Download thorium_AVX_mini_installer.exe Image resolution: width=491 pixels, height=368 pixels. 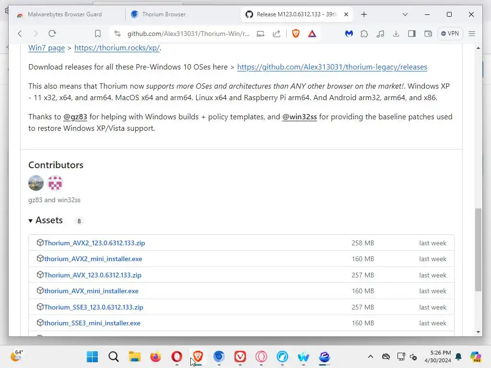point(91,291)
